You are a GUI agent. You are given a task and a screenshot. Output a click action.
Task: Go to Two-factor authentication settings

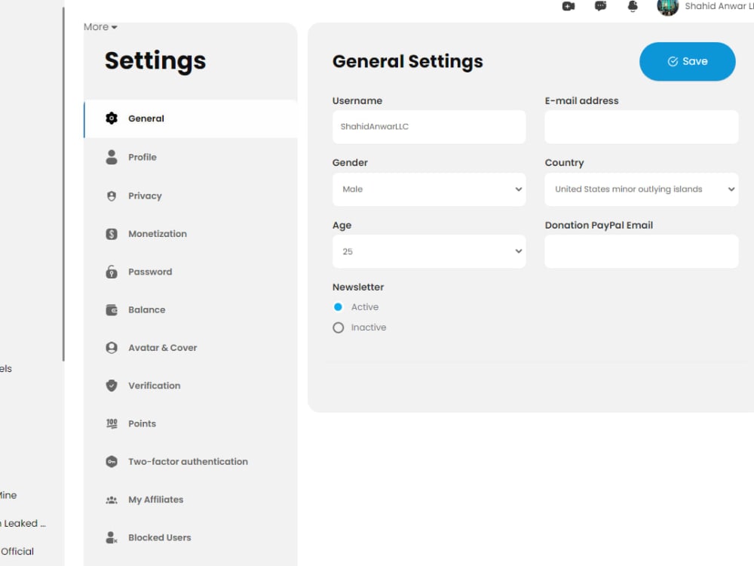(x=191, y=462)
